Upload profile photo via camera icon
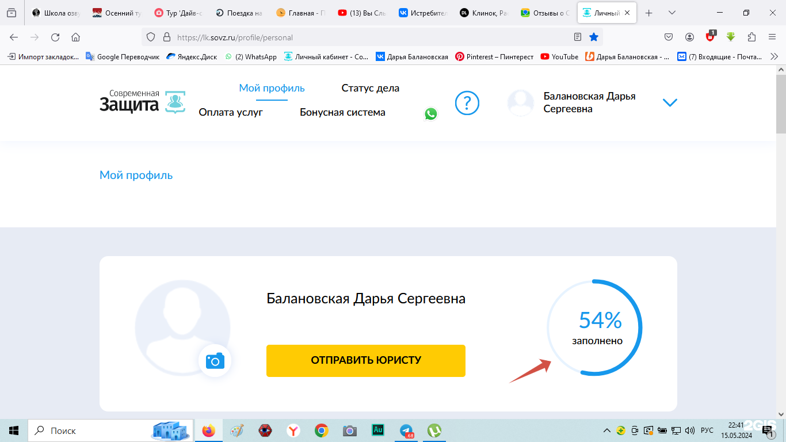This screenshot has height=442, width=786. click(215, 361)
